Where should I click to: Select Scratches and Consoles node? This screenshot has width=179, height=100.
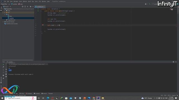click(11, 24)
